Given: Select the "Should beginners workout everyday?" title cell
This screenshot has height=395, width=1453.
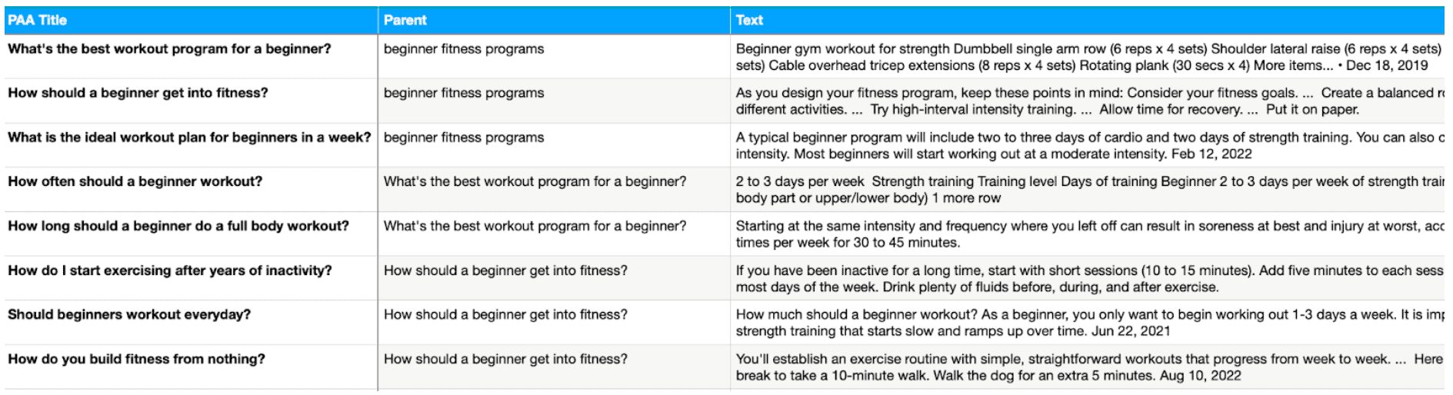Looking at the screenshot, I should 129,315.
